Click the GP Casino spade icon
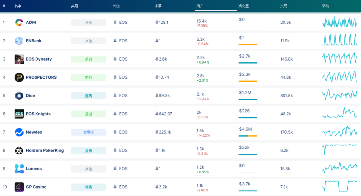 point(19,187)
